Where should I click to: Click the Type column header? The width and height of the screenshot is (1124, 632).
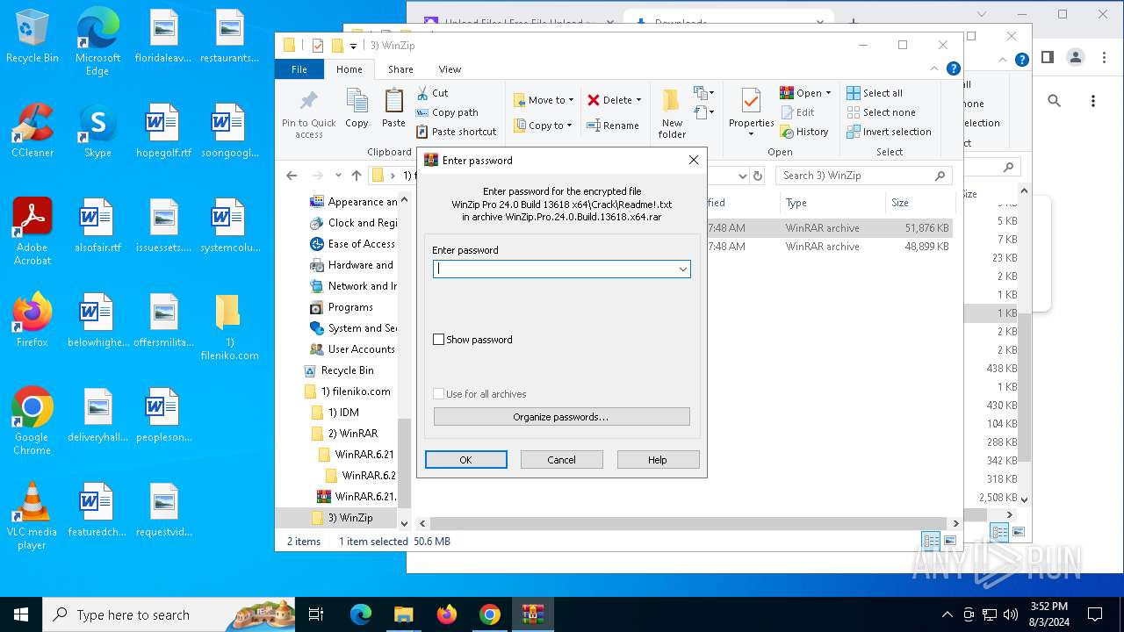(x=832, y=203)
